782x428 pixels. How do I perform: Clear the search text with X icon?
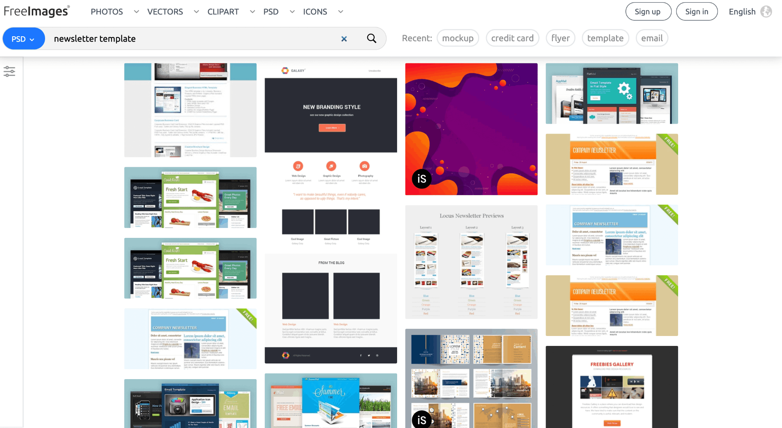click(344, 39)
